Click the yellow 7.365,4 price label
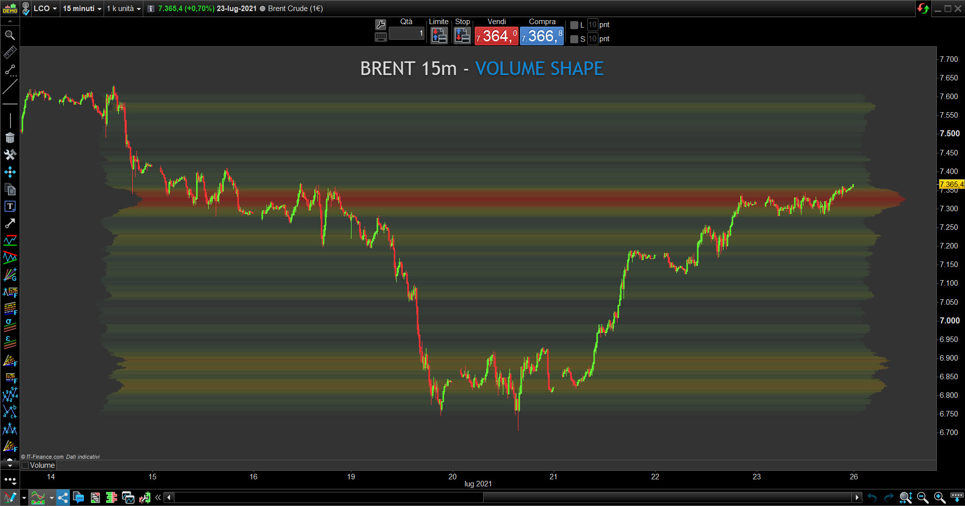965x506 pixels. tap(951, 185)
